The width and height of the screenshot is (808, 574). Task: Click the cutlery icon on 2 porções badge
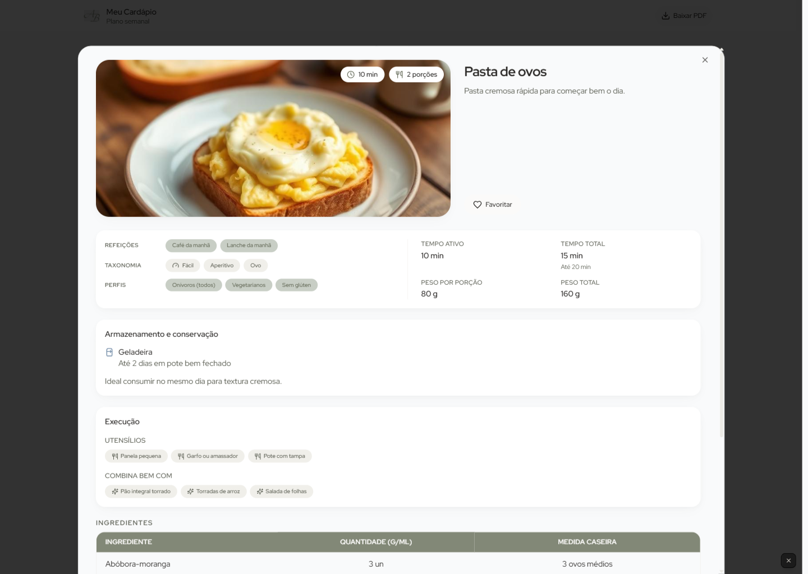400,75
